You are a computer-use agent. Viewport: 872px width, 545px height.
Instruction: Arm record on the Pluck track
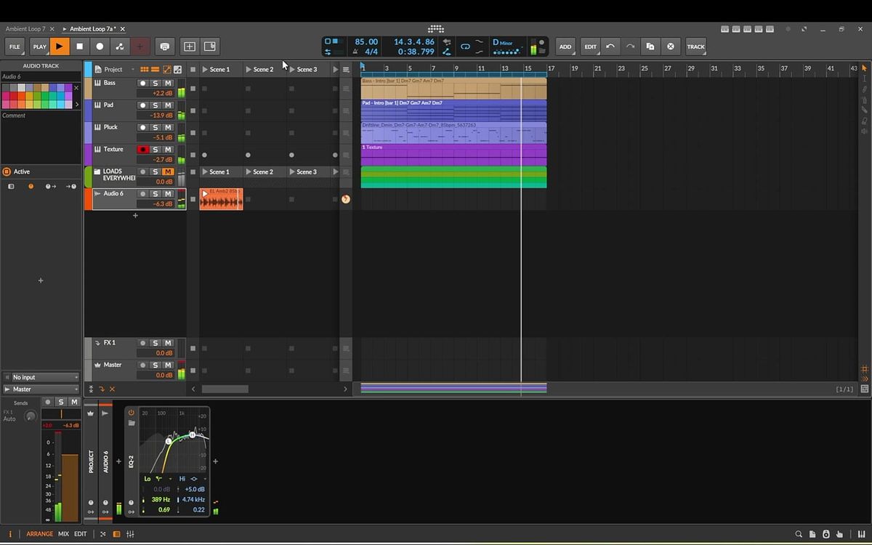click(142, 128)
